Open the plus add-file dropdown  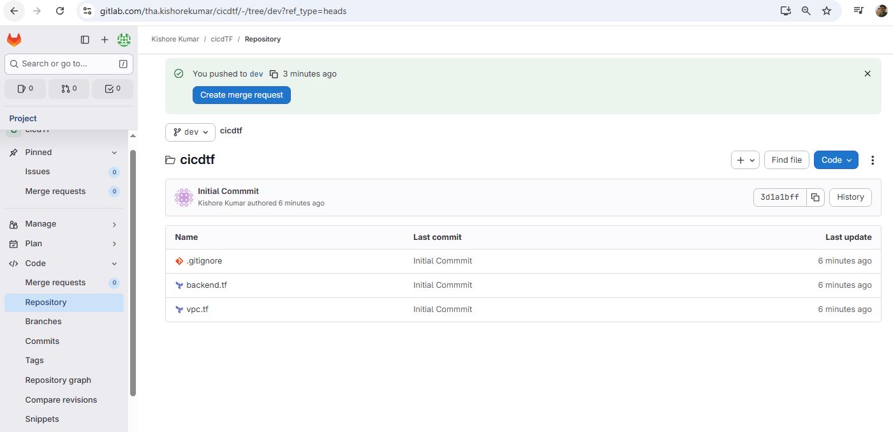[744, 160]
